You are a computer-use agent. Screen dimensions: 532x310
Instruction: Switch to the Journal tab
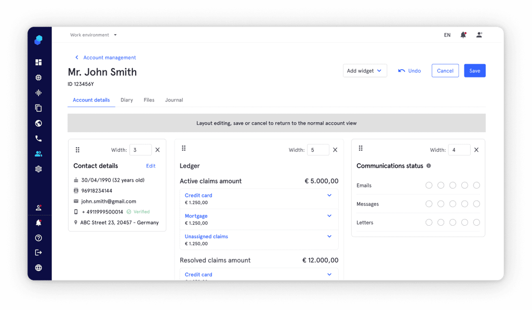click(x=174, y=100)
